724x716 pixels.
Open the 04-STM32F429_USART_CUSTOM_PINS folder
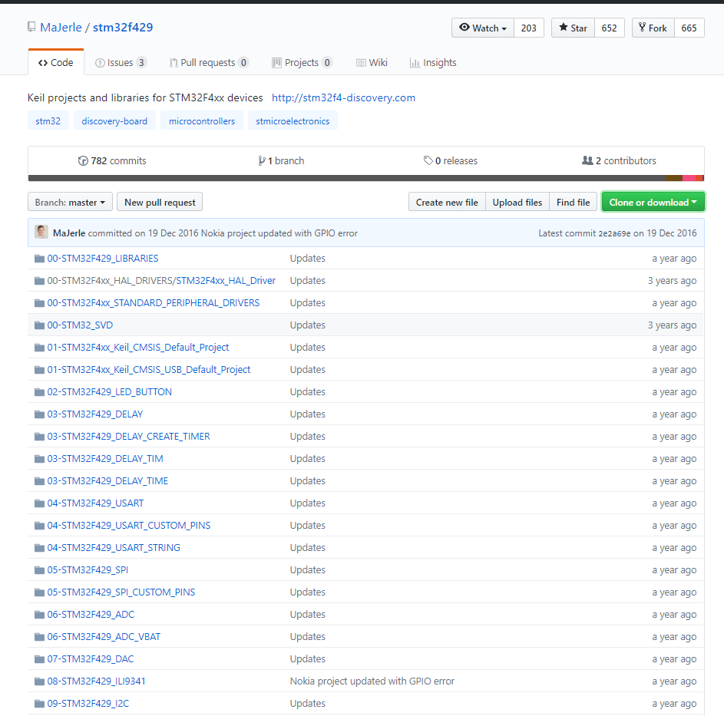click(x=129, y=526)
